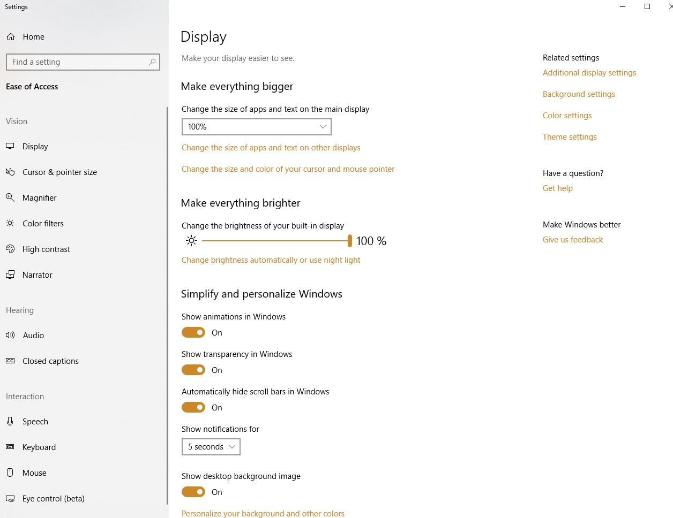673x518 pixels.
Task: Select Keyboard settings in sidebar
Action: click(x=39, y=447)
